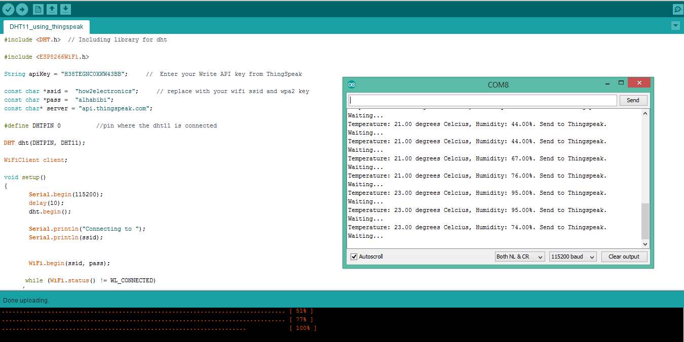Toggle Autoscroll off then verify output stops
684x342 pixels.
point(353,256)
